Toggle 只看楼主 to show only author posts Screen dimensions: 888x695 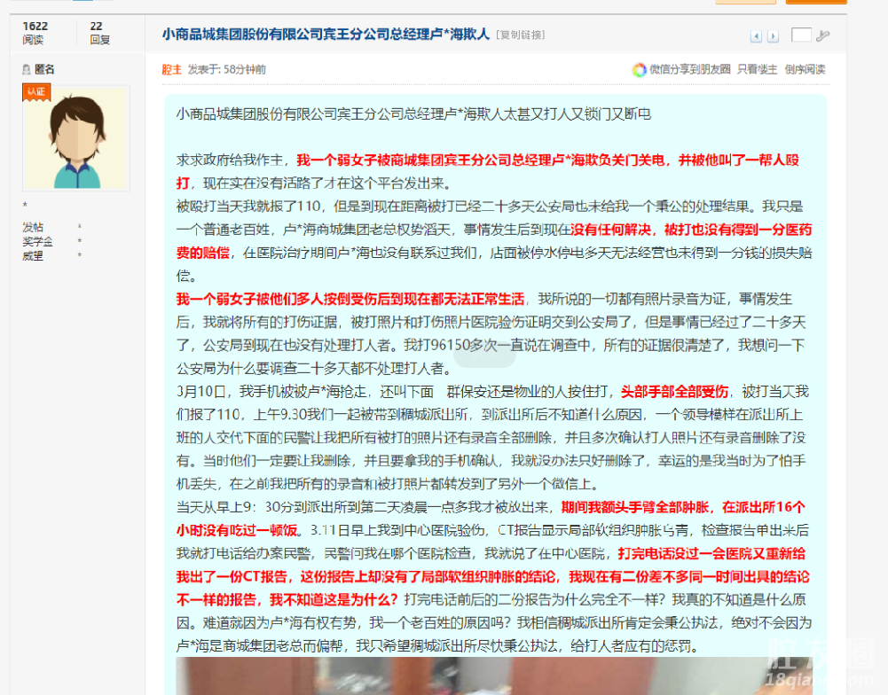point(757,69)
